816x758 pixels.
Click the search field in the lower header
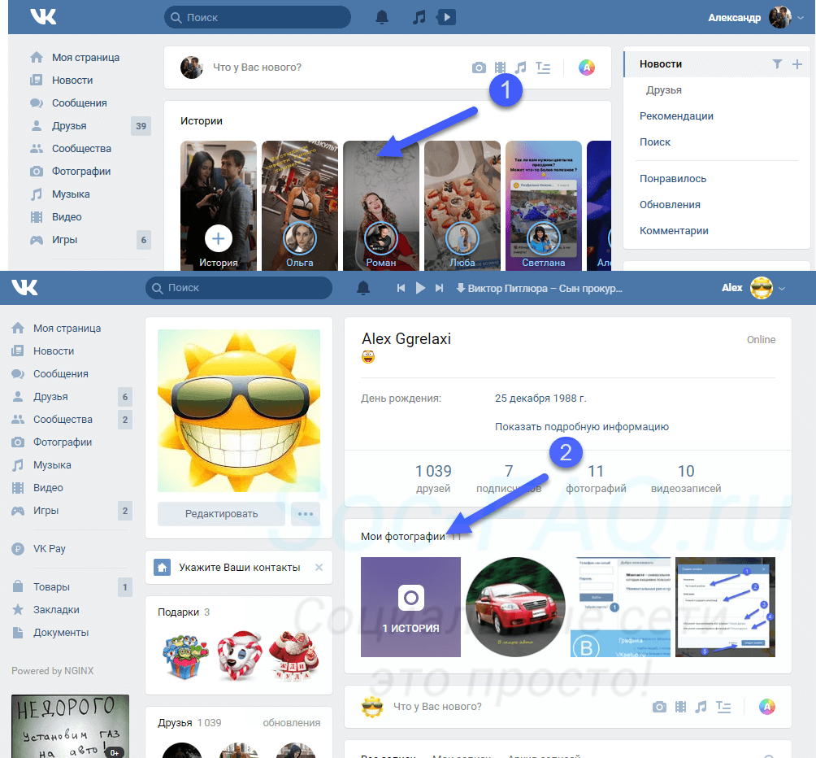tap(239, 288)
